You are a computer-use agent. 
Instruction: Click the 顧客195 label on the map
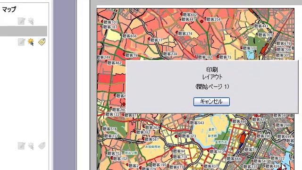(159, 165)
